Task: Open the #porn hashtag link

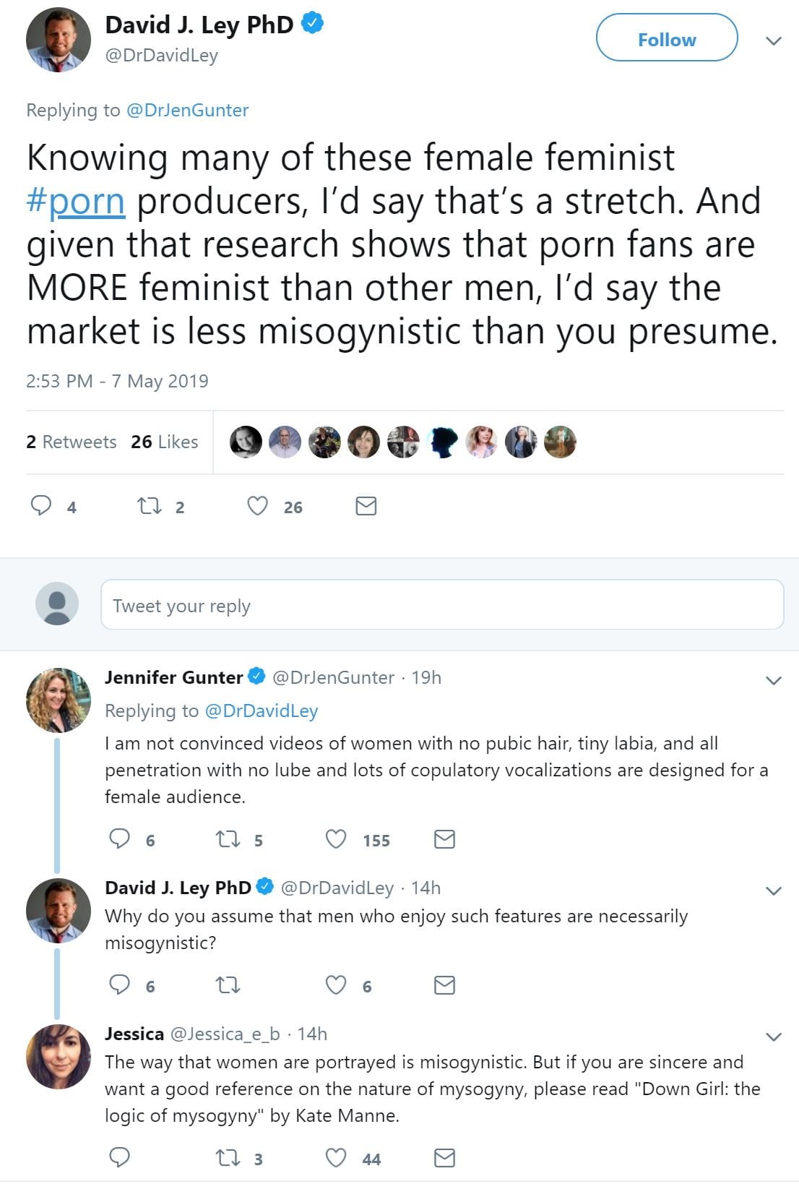Action: click(76, 201)
